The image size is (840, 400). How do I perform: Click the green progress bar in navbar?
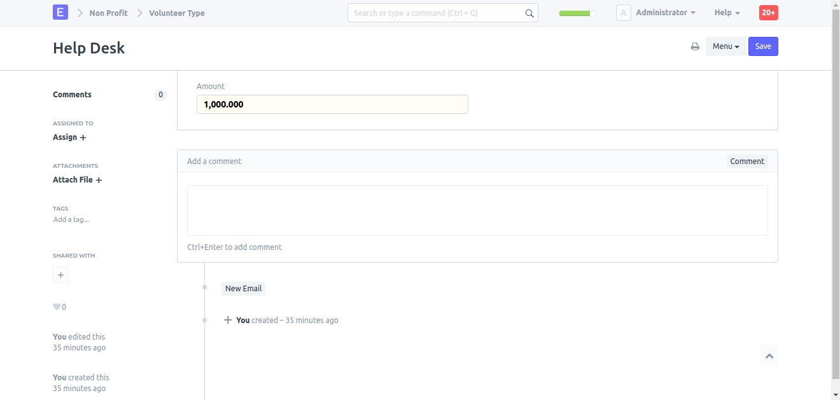577,13
